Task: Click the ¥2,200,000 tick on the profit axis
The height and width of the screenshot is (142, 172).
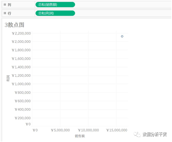Action: pyautogui.click(x=21, y=34)
